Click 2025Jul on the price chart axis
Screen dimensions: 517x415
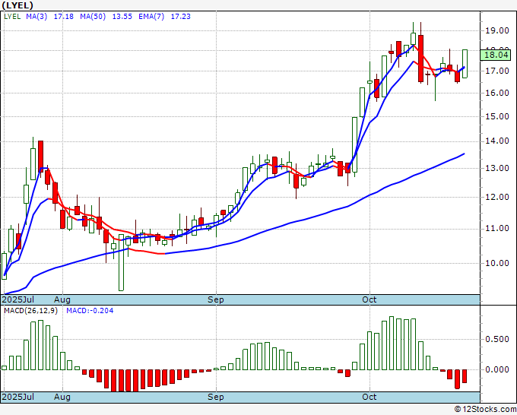point(18,299)
